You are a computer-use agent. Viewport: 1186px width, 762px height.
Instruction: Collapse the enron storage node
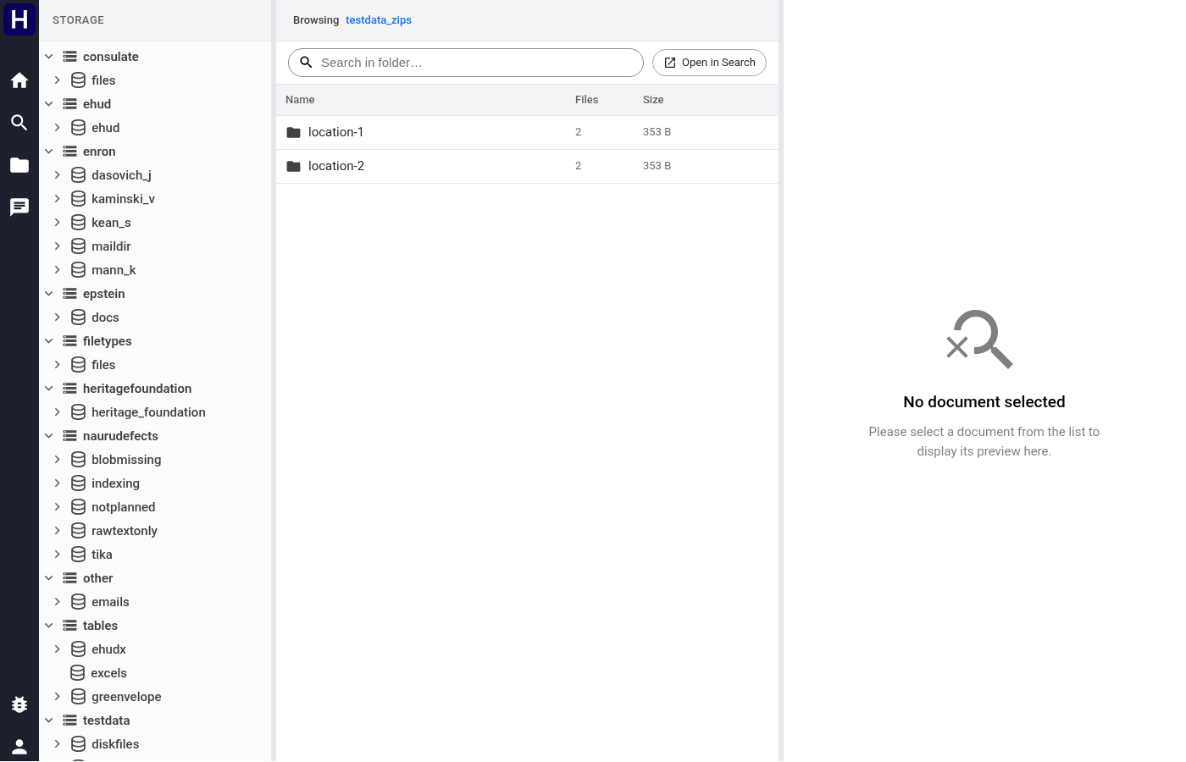point(49,152)
